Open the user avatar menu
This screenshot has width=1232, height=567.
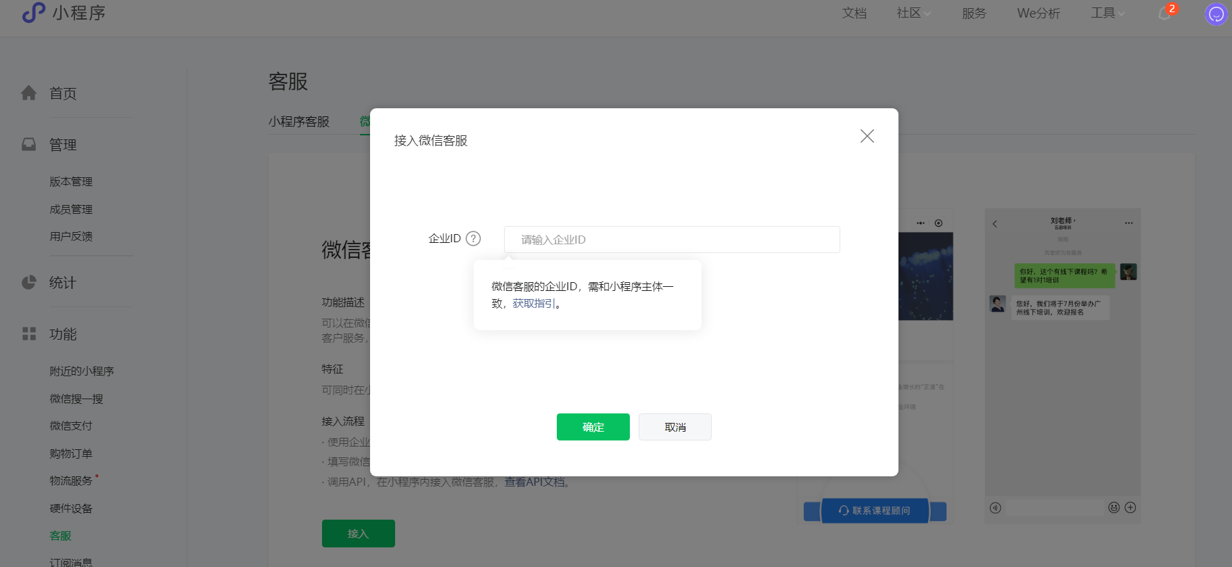(x=1216, y=14)
